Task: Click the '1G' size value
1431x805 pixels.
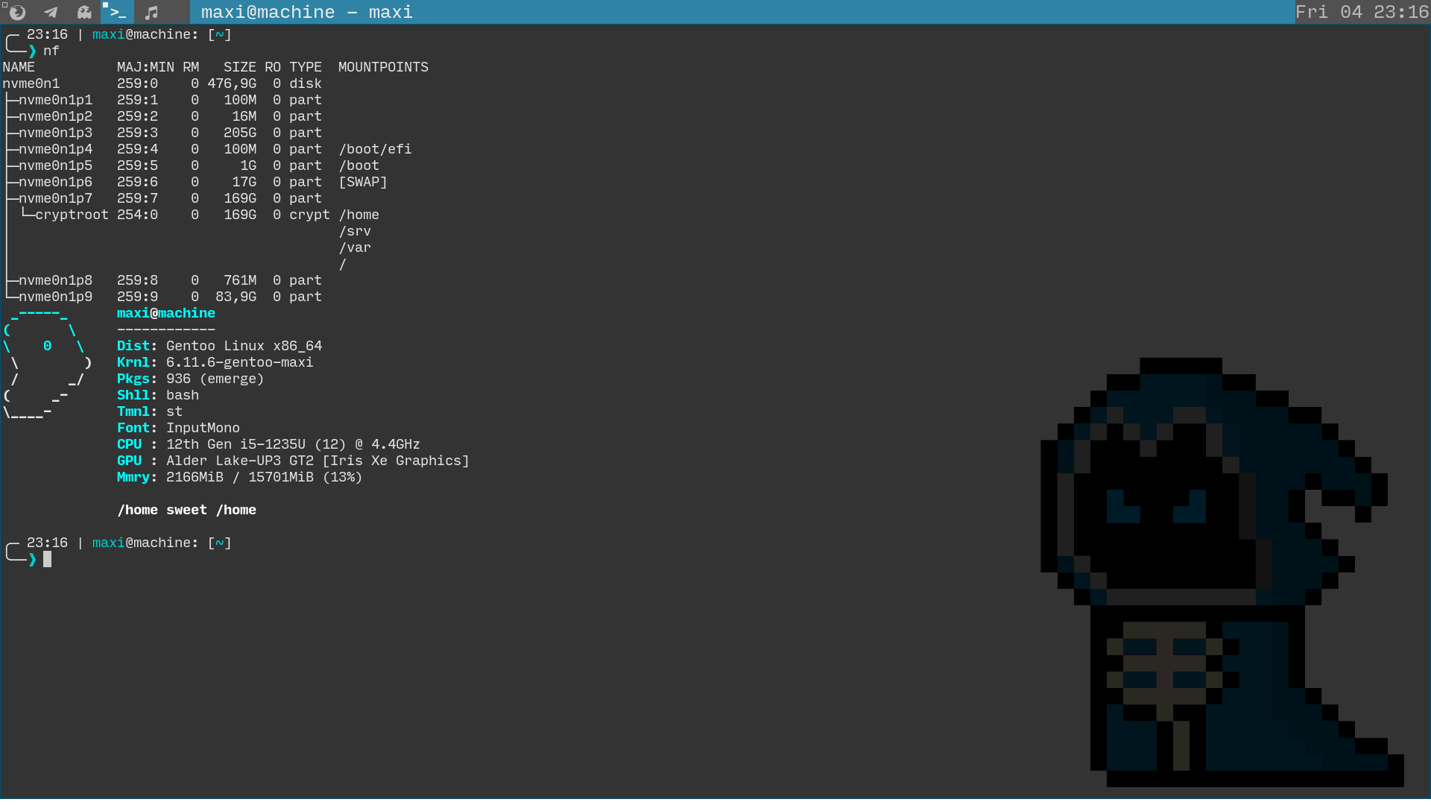Action: (248, 165)
